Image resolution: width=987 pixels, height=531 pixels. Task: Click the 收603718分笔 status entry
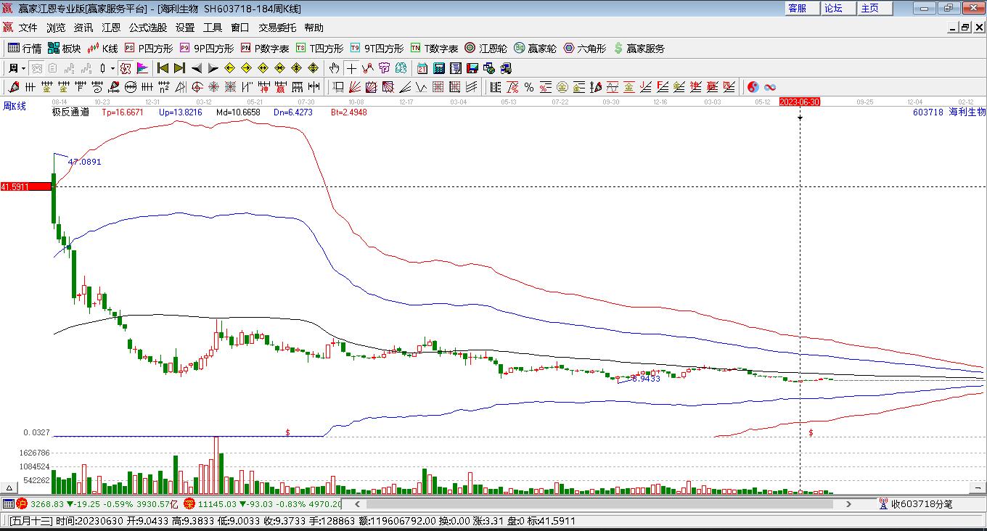coord(916,503)
